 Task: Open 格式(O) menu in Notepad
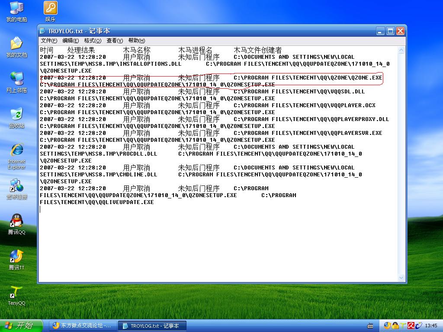pos(93,41)
